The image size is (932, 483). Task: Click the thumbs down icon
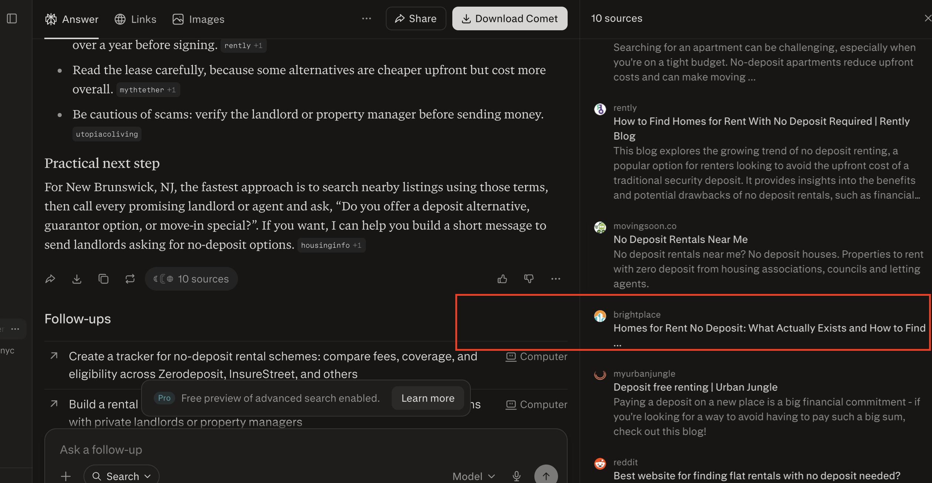pyautogui.click(x=529, y=279)
